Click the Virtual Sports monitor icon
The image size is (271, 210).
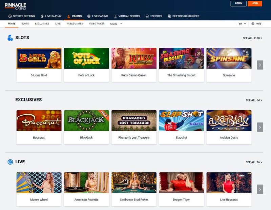pos(116,16)
